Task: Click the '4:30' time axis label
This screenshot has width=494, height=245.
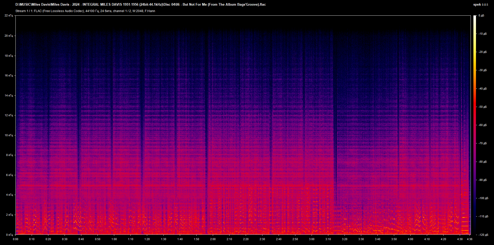Action: click(460, 239)
